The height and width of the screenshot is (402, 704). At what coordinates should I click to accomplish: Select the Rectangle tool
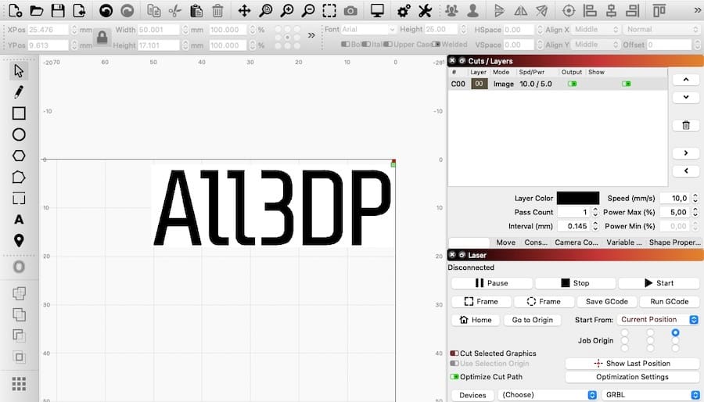pyautogui.click(x=19, y=113)
